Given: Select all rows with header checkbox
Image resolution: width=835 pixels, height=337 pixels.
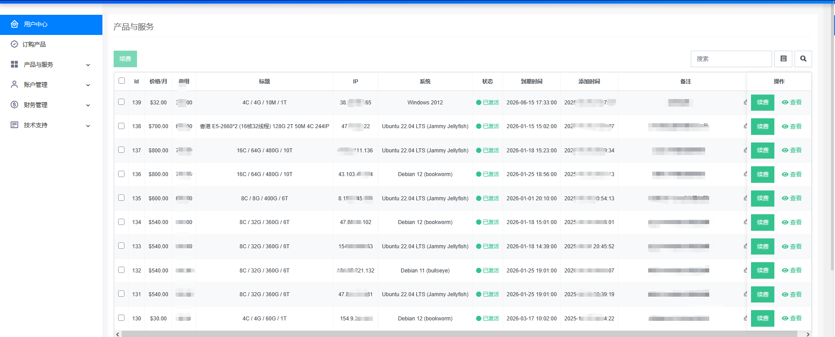Looking at the screenshot, I should pos(122,81).
